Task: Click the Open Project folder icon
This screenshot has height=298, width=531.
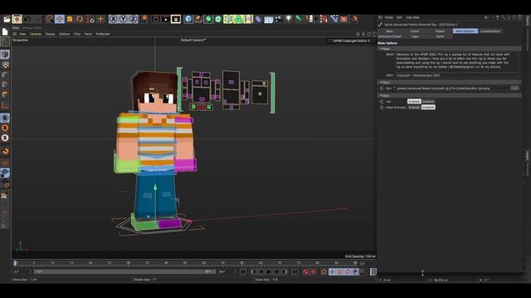Action: pos(7,19)
